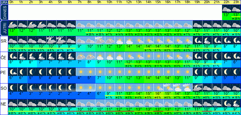Click the PE 4h 4° dark blue temperature cell
This screenshot has width=241, height=115.
pos(51,78)
